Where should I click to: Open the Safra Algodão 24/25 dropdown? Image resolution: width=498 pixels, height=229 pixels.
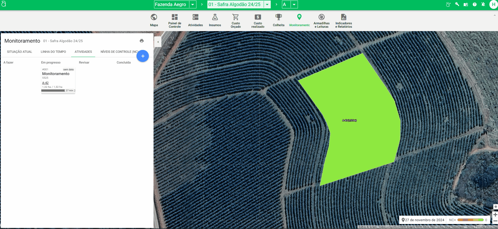(x=267, y=4)
